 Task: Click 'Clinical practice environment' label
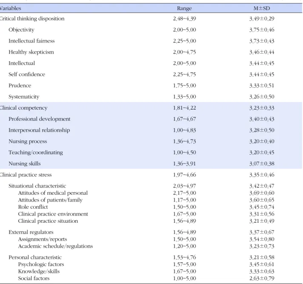coord(53,214)
